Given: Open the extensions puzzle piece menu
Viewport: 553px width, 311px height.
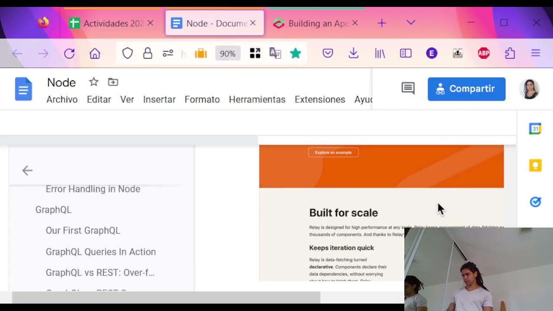Looking at the screenshot, I should [510, 54].
